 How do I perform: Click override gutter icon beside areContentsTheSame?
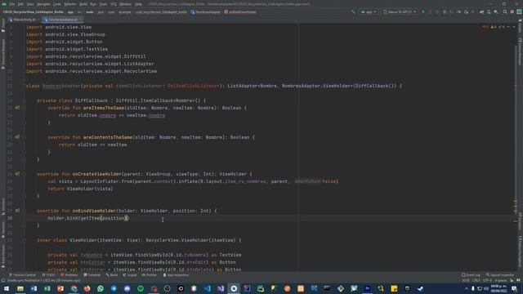tap(17, 137)
